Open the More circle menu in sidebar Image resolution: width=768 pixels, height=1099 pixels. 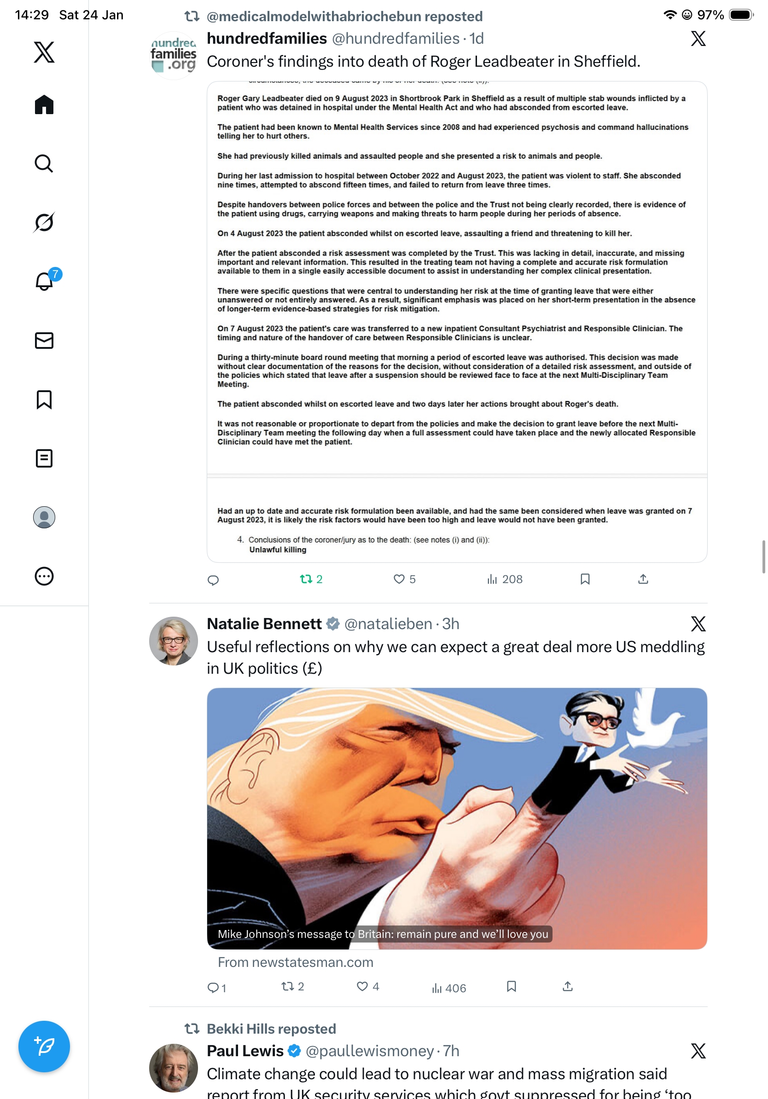(44, 576)
